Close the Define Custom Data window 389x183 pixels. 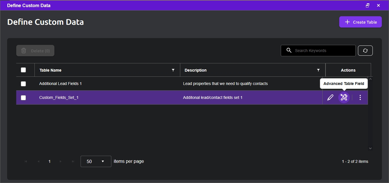tap(378, 5)
